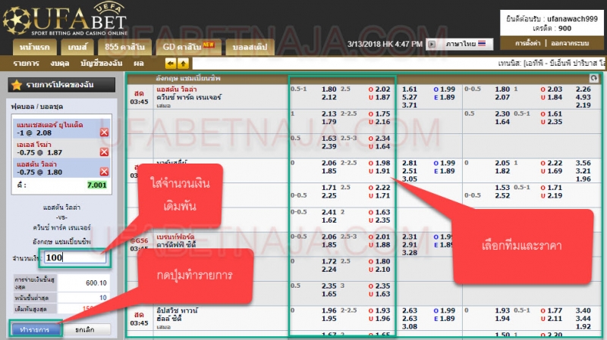This screenshot has width=607, height=340.
Task: Click the over odds O 2.02
Action: click(379, 89)
